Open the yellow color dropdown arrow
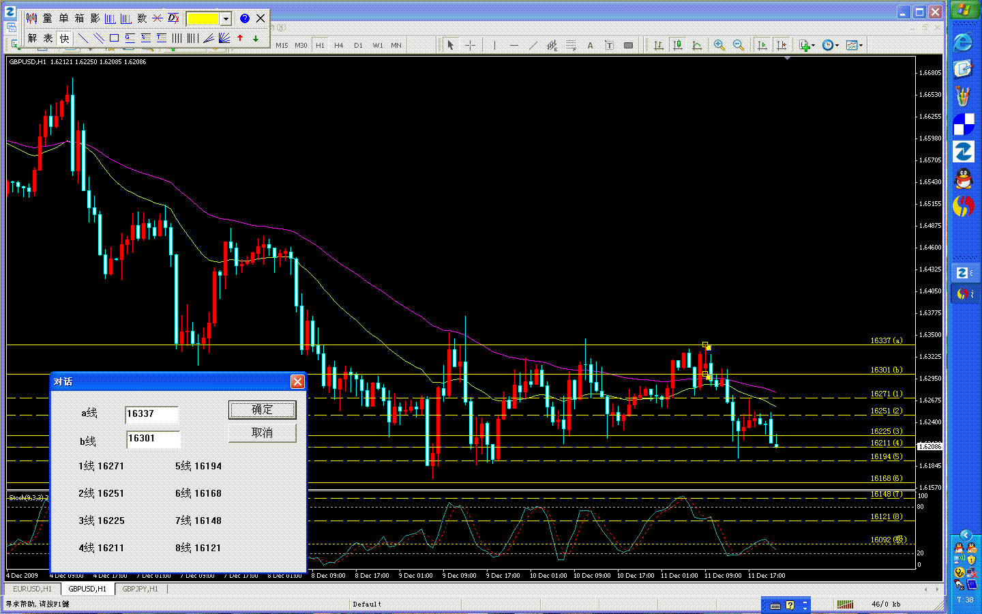982x614 pixels. pyautogui.click(x=226, y=19)
